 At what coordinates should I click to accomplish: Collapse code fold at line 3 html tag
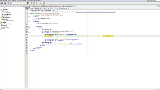29,13
